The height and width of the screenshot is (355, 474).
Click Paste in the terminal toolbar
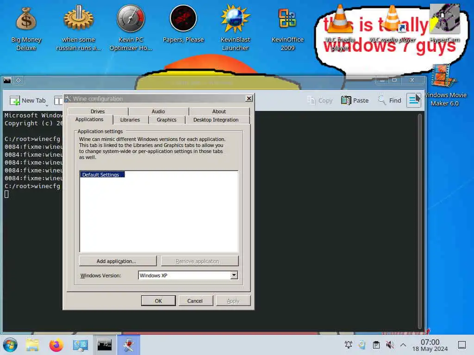(x=355, y=100)
